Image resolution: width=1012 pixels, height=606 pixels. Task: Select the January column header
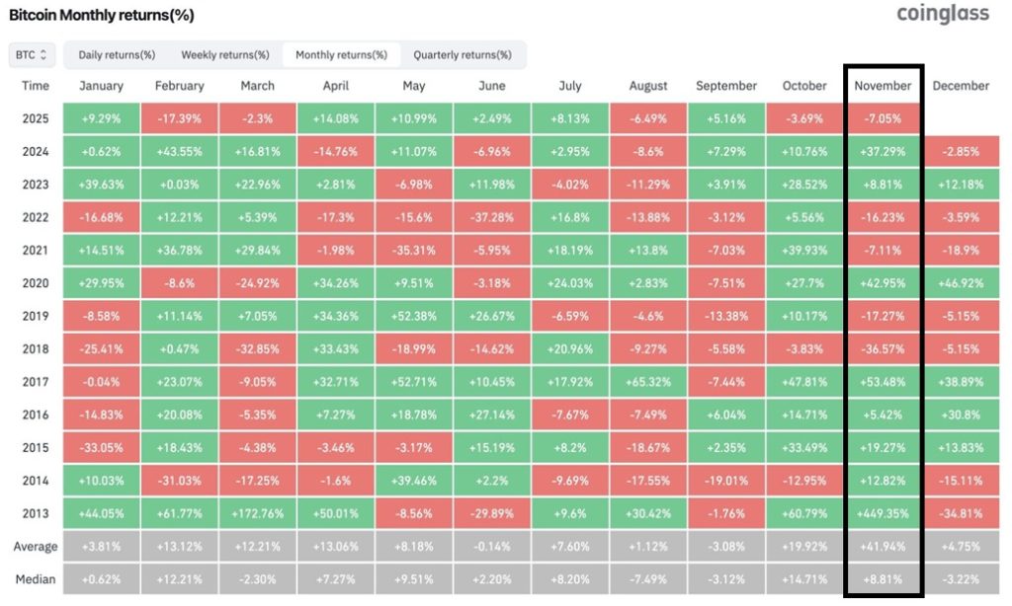click(x=101, y=86)
